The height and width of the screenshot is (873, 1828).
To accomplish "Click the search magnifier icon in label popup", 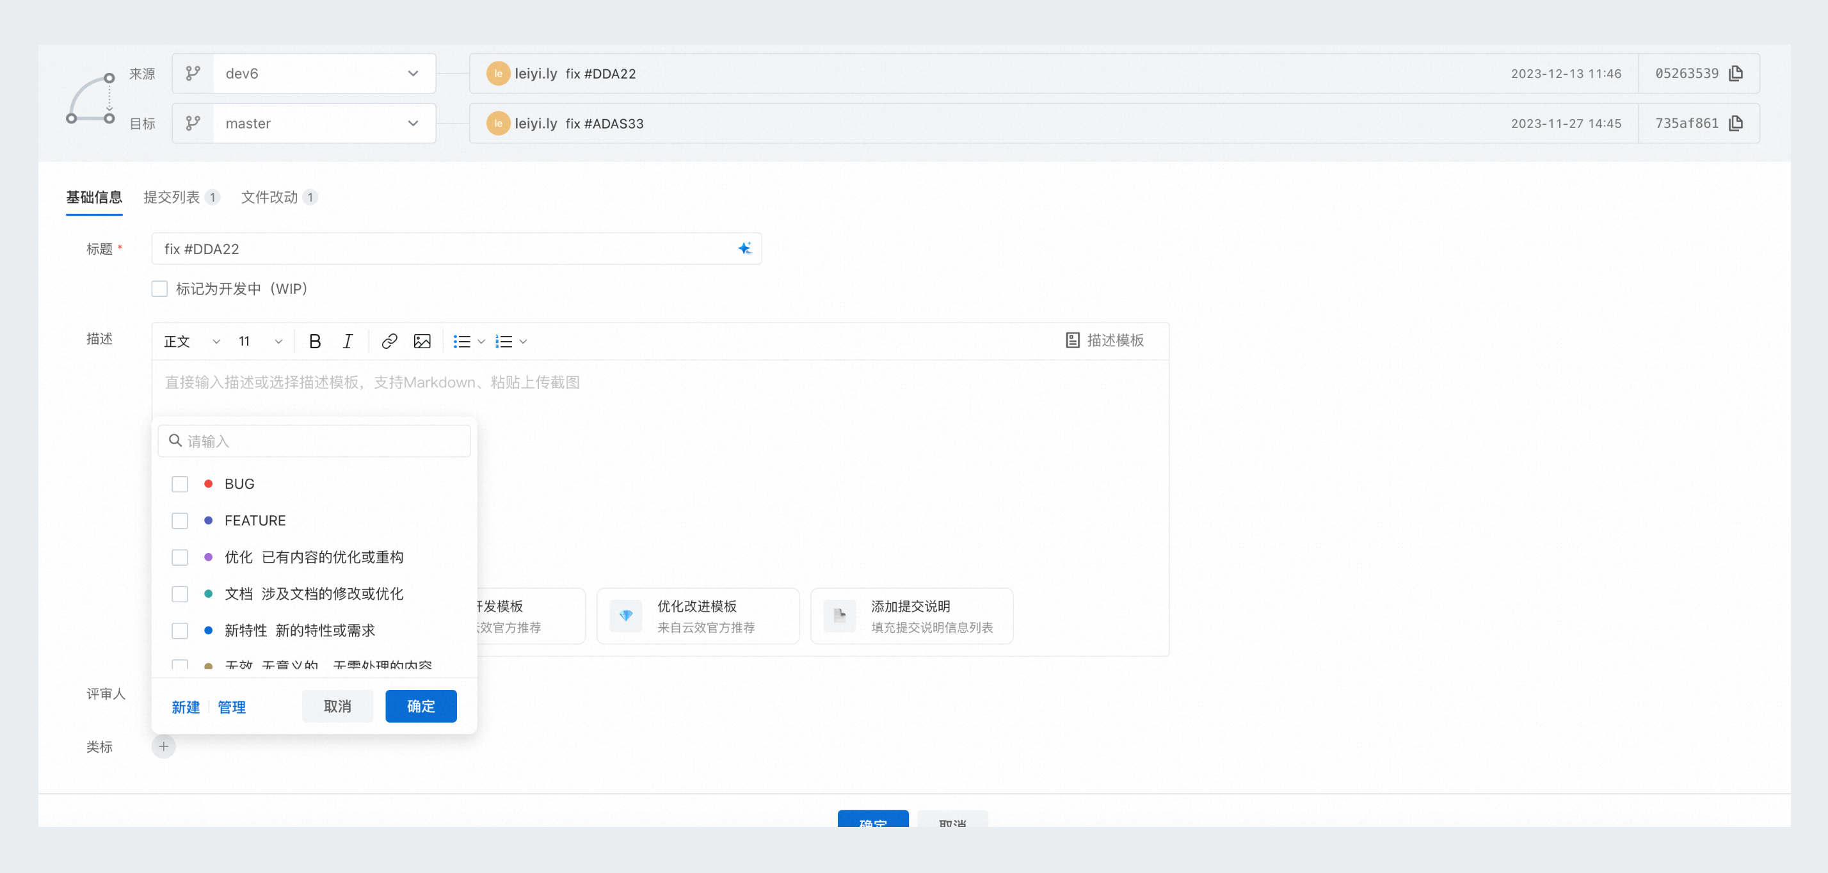I will coord(175,440).
